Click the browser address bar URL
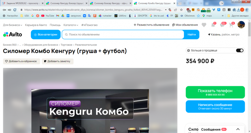 point(93,10)
